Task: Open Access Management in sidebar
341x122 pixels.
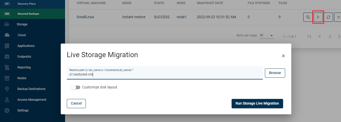Action: 32,100
